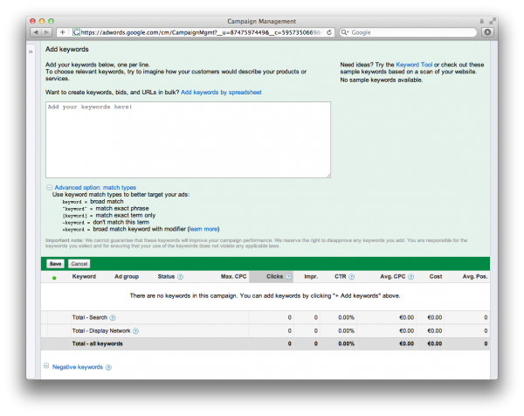Image resolution: width=524 pixels, height=416 pixels.
Task: Click the 'There are no keywords in this campaign' message
Action: 265,295
